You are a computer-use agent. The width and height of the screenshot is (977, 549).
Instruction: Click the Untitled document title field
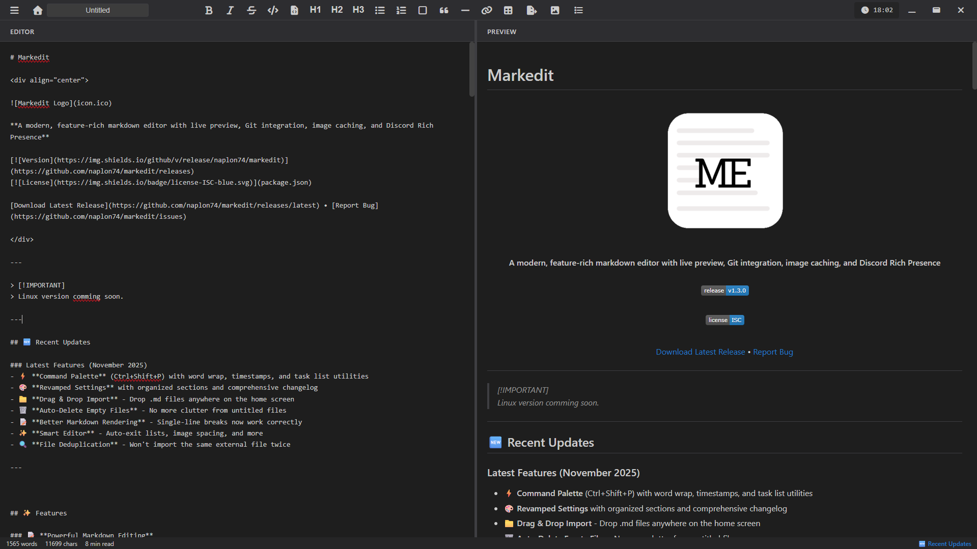pos(97,10)
